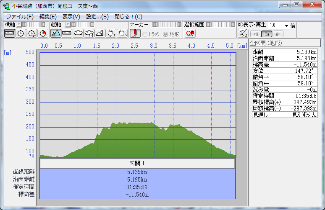Click the stop playback button
Screen dimensions: 325x210
tap(267, 34)
